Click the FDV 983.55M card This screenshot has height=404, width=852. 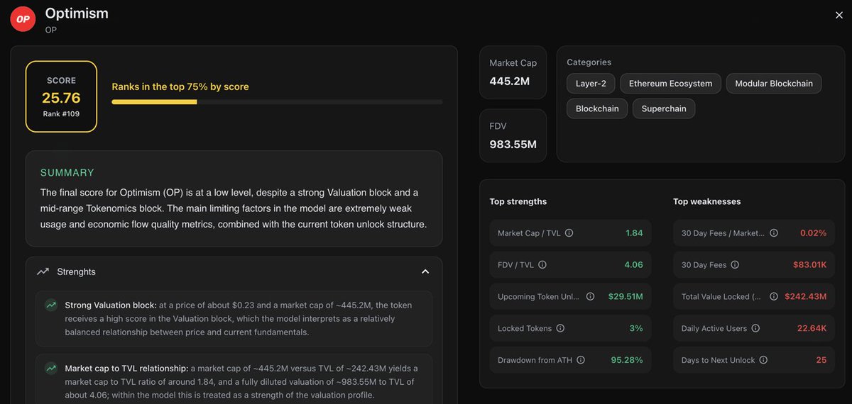point(513,135)
